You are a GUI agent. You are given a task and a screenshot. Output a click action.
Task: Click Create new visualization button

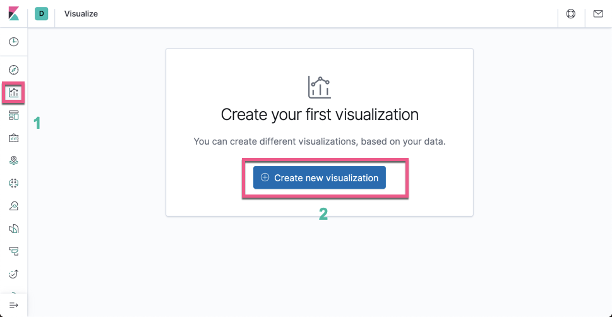tap(320, 178)
